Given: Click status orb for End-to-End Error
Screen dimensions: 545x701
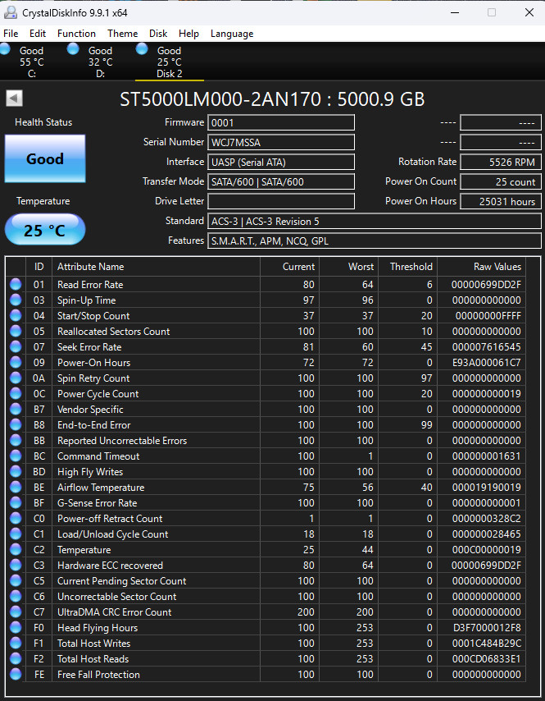Looking at the screenshot, I should 16,424.
